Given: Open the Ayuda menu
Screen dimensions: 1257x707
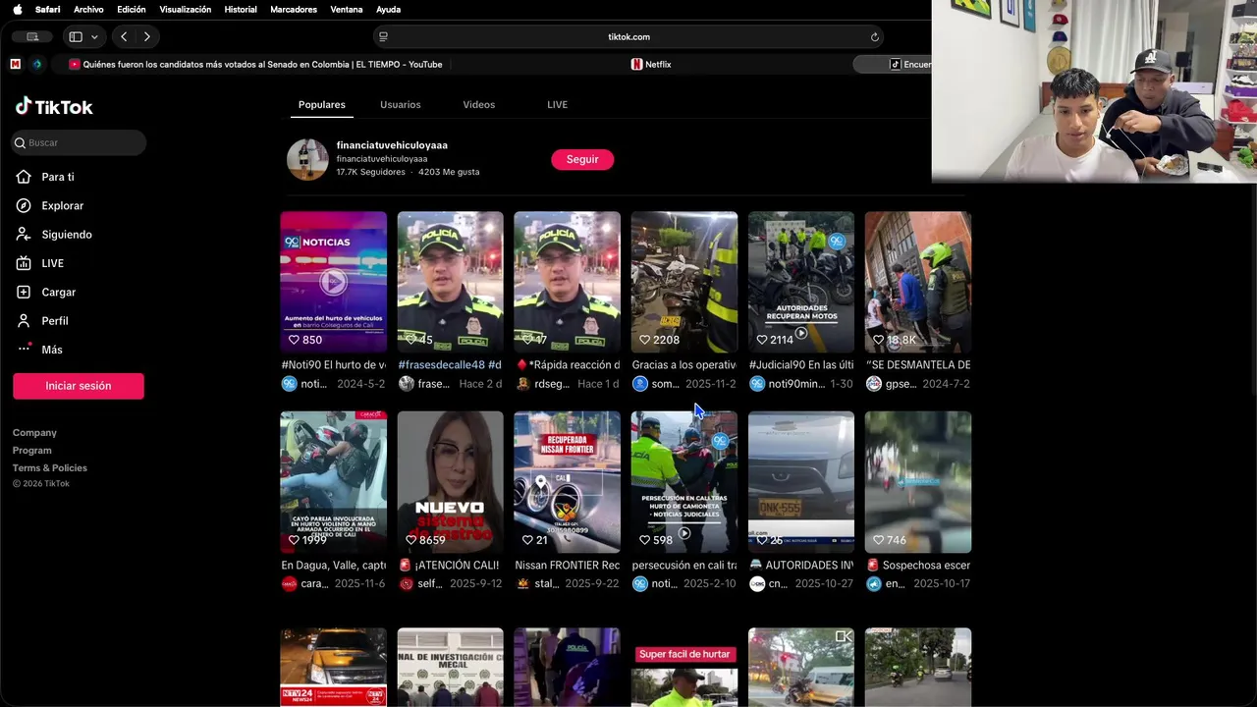Looking at the screenshot, I should pos(388,9).
